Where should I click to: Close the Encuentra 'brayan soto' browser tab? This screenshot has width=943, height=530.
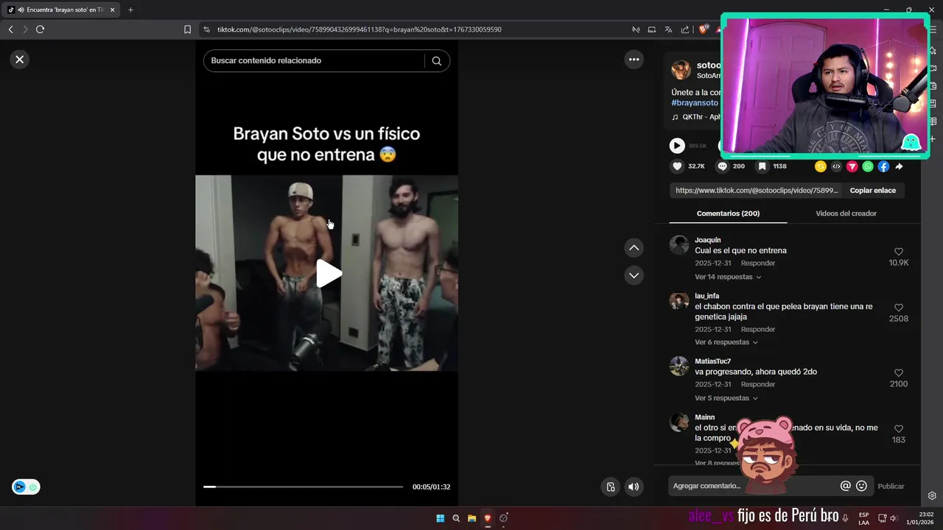point(113,10)
